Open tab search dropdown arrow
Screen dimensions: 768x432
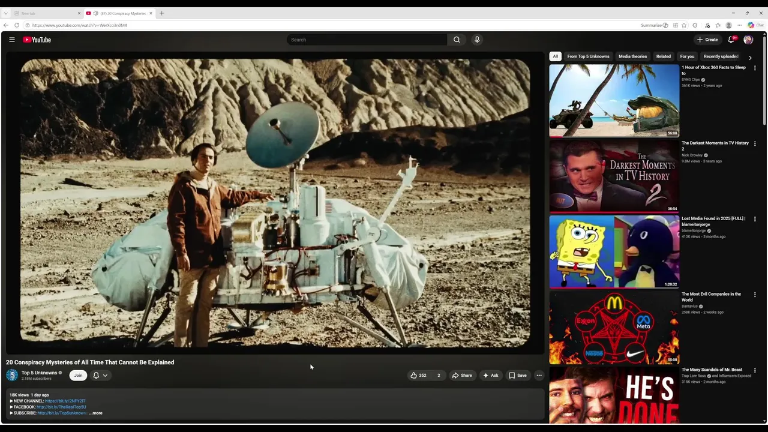pyautogui.click(x=5, y=13)
